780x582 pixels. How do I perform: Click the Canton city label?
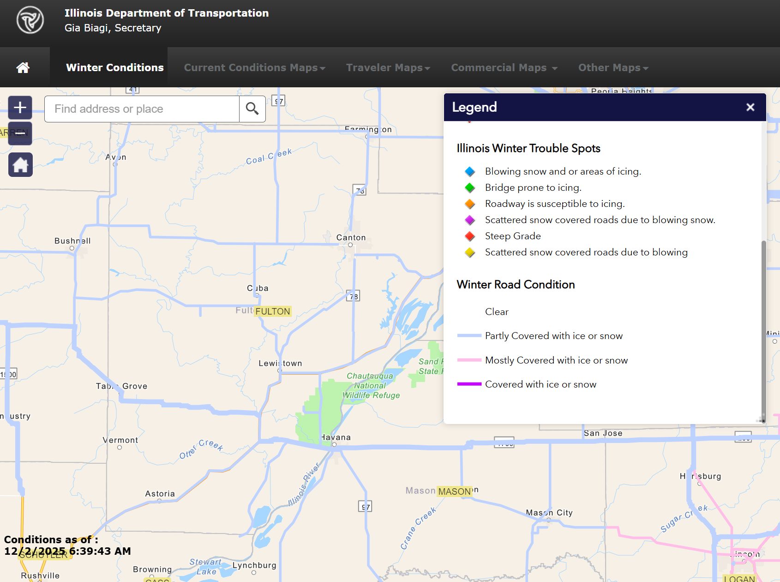click(x=351, y=237)
